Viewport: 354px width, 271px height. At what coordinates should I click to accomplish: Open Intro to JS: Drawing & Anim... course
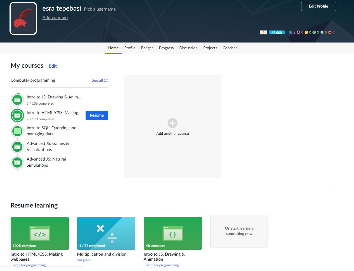tap(54, 97)
